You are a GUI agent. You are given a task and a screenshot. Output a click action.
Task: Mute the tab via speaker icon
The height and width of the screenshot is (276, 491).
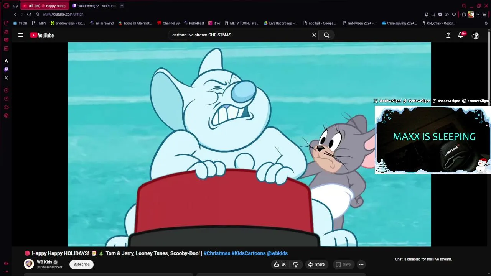(31, 6)
